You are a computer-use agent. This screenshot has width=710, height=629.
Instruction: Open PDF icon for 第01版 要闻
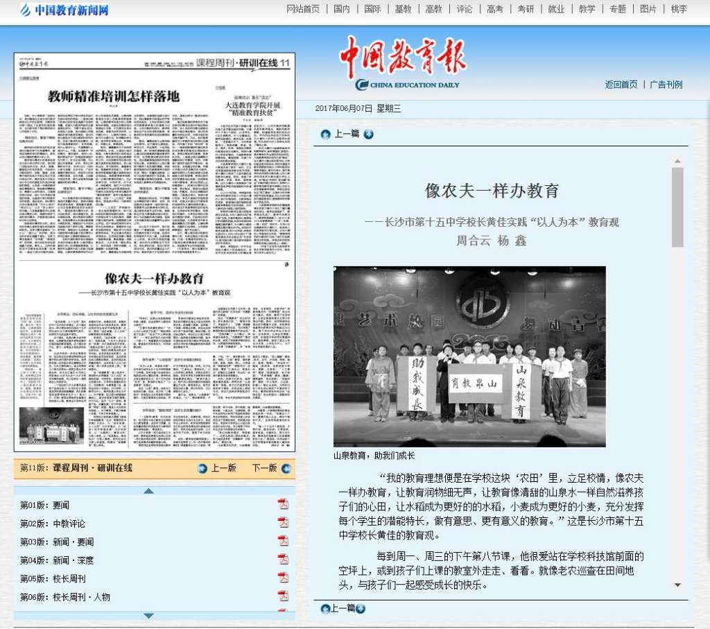282,504
